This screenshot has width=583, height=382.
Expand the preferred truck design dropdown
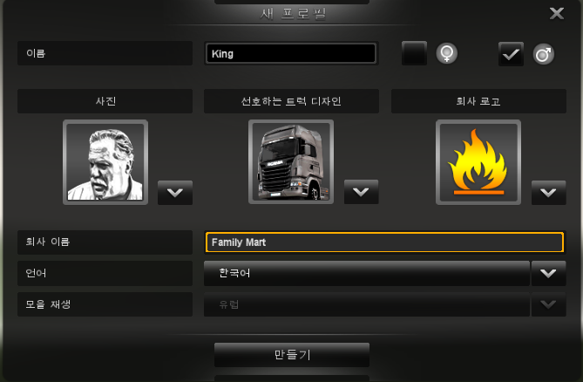pos(361,192)
